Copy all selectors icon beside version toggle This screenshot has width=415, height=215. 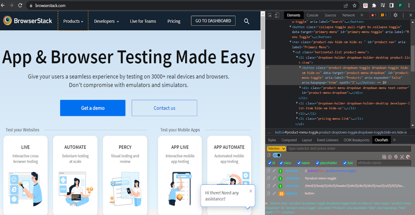coord(269,155)
